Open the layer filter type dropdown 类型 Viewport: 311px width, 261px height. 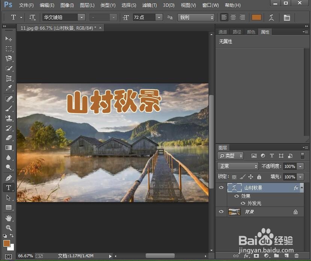point(230,156)
